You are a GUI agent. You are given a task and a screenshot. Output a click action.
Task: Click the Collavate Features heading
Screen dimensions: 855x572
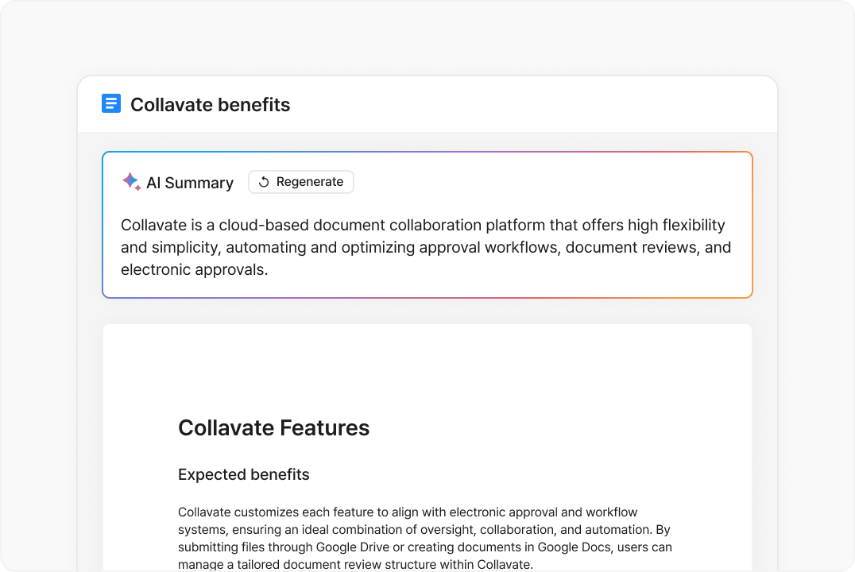pos(273,427)
